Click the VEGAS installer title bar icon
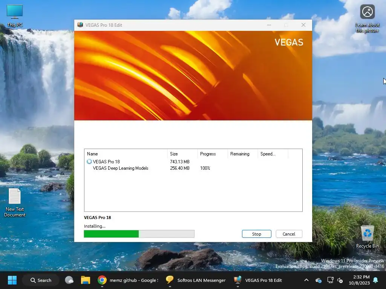 (80, 25)
